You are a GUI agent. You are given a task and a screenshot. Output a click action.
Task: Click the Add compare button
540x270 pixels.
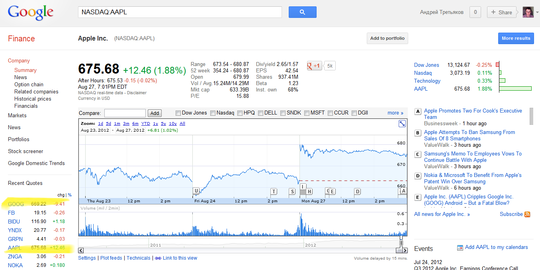coord(155,113)
